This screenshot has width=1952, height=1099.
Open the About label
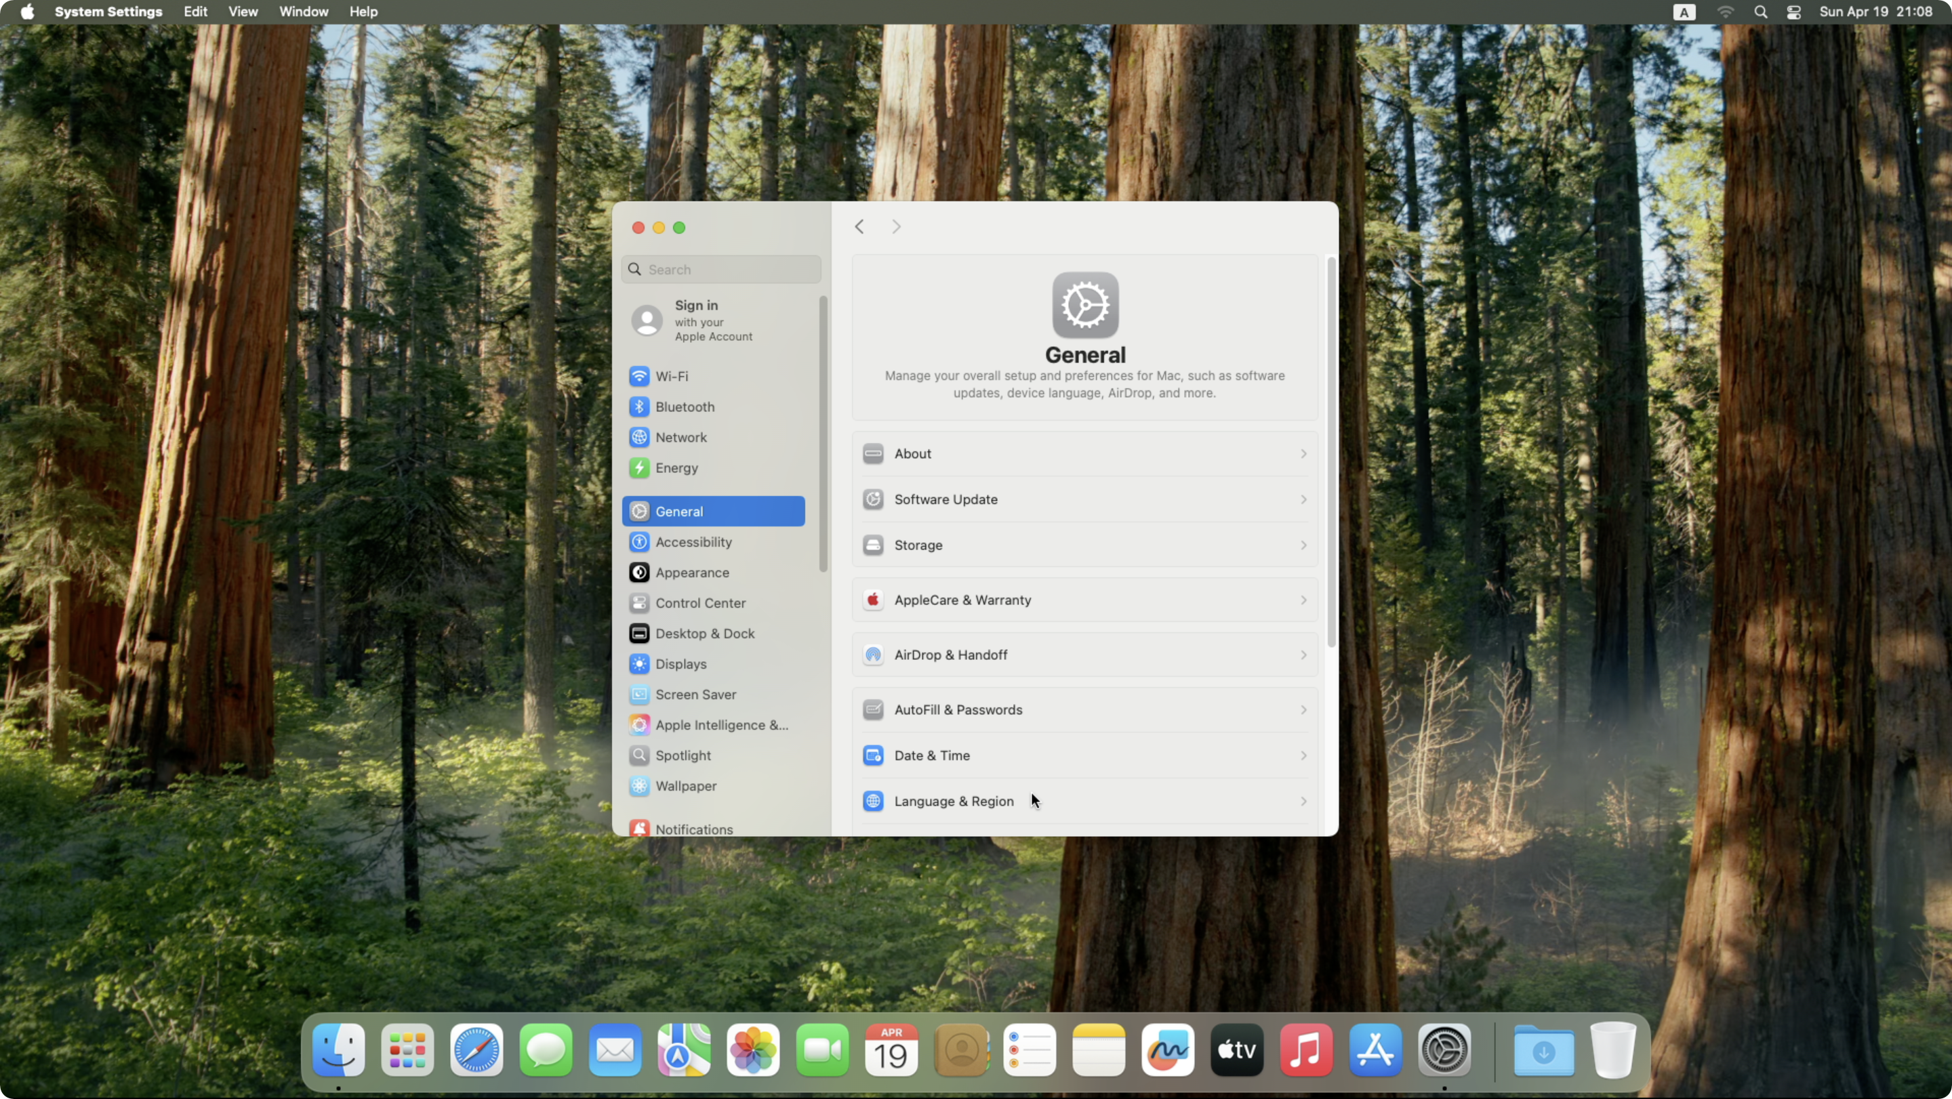coord(912,454)
